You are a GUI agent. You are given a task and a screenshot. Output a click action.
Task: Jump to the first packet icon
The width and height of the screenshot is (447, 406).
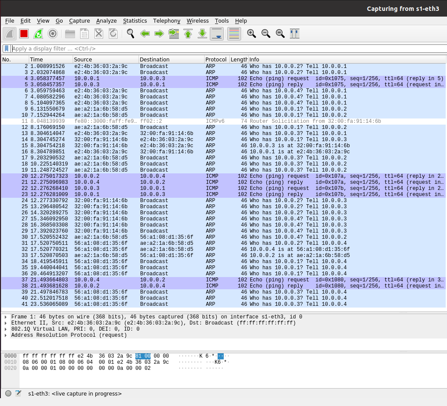pyautogui.click(x=188, y=34)
